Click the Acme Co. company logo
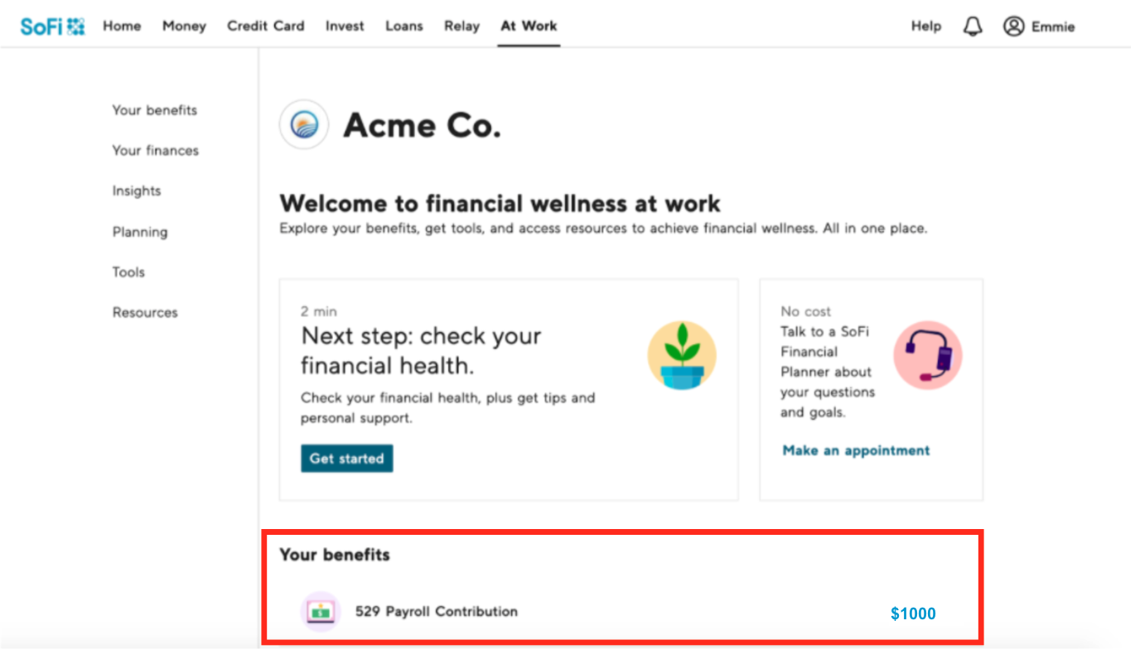Image resolution: width=1140 pixels, height=664 pixels. click(303, 125)
